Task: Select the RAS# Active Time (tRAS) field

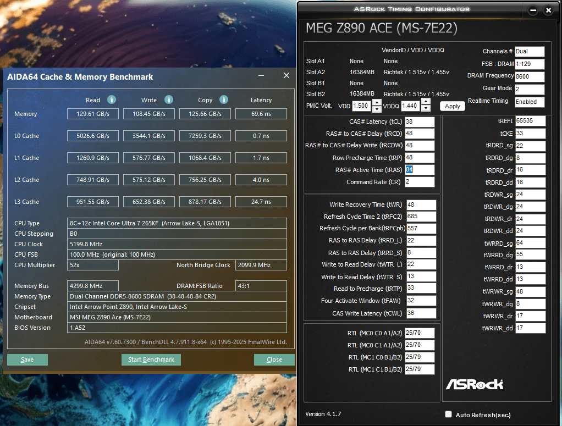Action: point(420,170)
